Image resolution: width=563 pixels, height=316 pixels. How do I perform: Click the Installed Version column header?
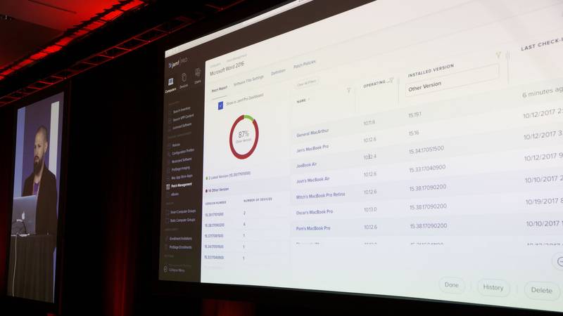click(x=431, y=71)
